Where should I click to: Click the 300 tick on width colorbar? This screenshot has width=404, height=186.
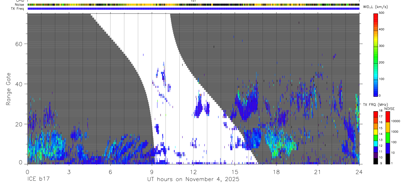382,46
